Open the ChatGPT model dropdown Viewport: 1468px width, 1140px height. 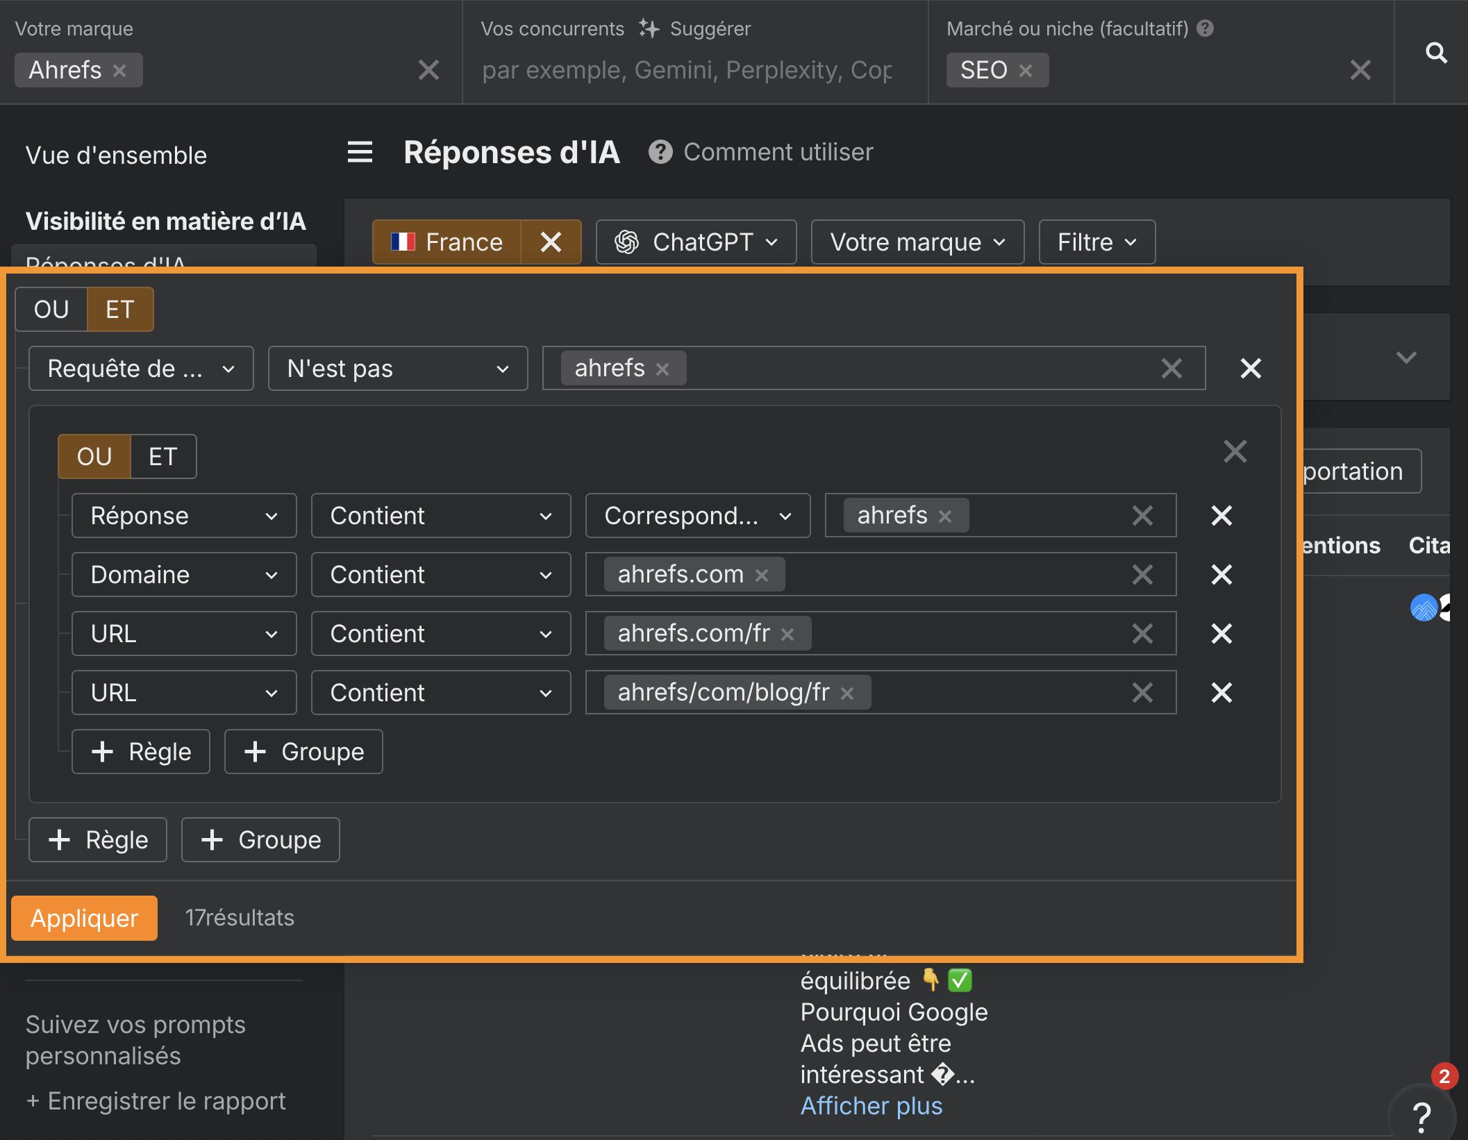(696, 242)
